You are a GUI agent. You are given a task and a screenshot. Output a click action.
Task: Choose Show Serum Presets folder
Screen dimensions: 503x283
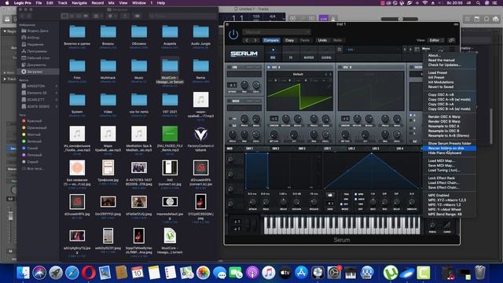[449, 143]
